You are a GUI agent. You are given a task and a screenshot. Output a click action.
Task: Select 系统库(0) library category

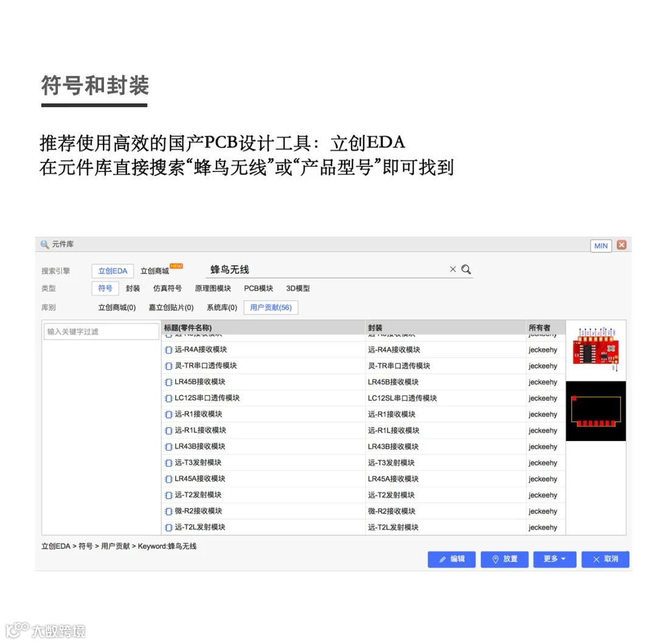click(x=221, y=307)
